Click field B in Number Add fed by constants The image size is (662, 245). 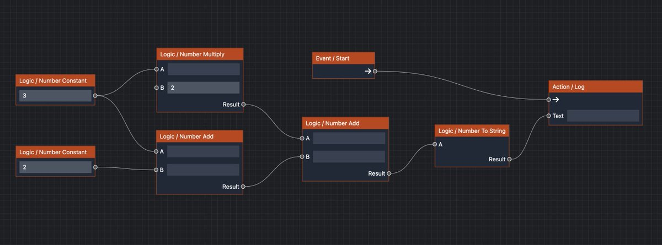204,170
